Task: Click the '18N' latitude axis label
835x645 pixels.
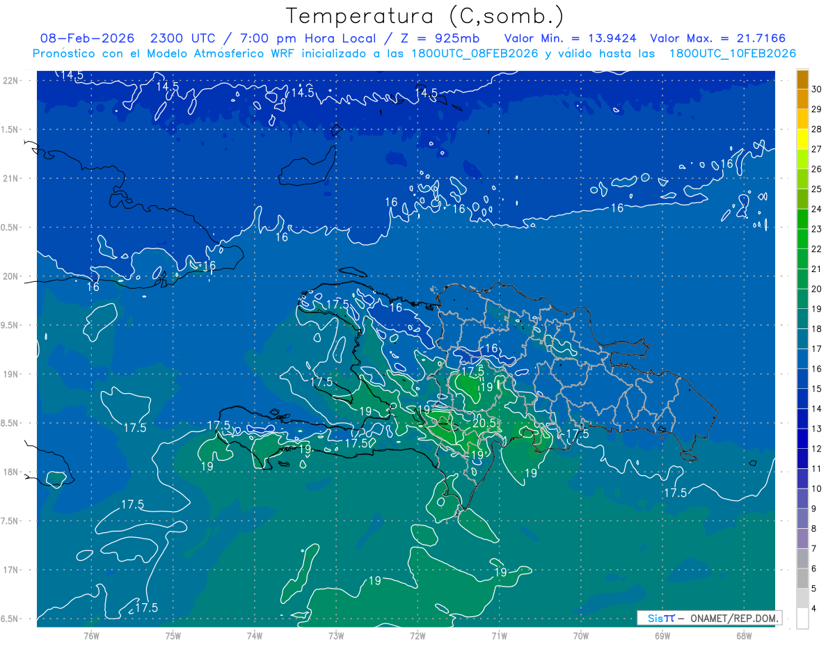Action: pyautogui.click(x=11, y=472)
